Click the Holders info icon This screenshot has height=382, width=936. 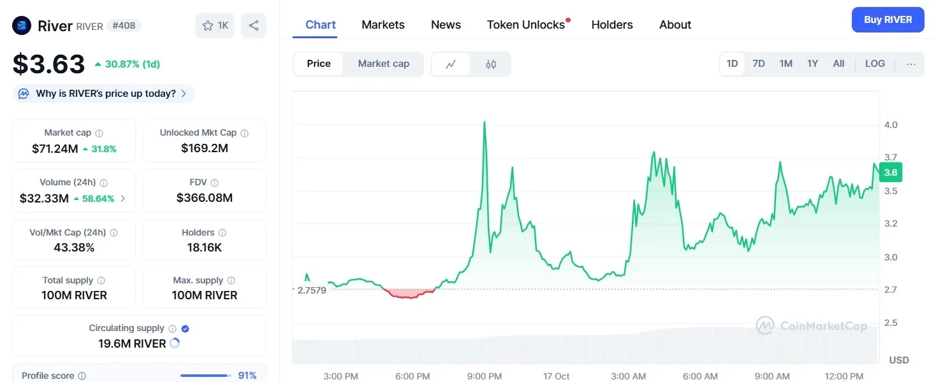pyautogui.click(x=223, y=233)
